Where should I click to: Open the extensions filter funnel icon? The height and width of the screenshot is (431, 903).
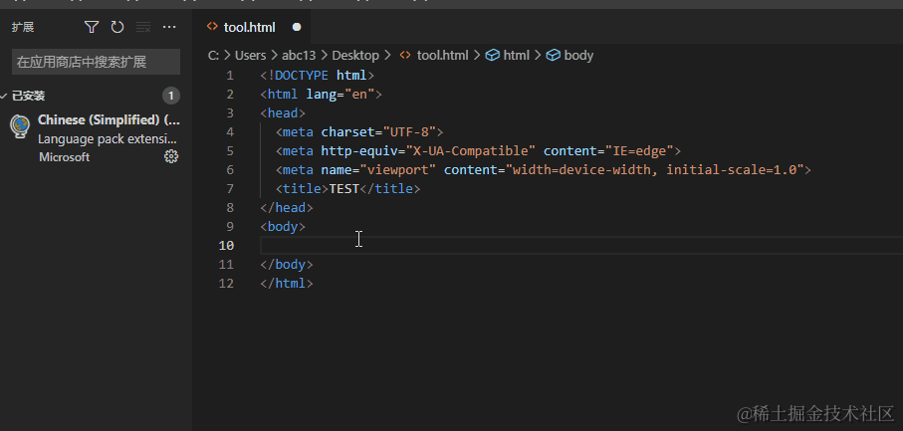[91, 27]
